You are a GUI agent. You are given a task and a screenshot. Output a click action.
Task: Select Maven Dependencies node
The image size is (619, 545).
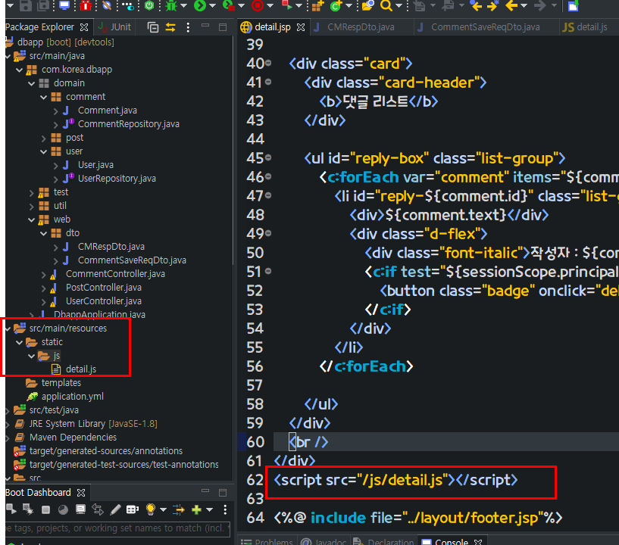click(x=73, y=438)
